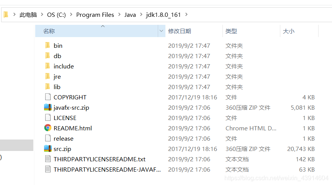Click the 文本文档 type of THIRDPARTYLICENSEREADME.txt

(237, 159)
